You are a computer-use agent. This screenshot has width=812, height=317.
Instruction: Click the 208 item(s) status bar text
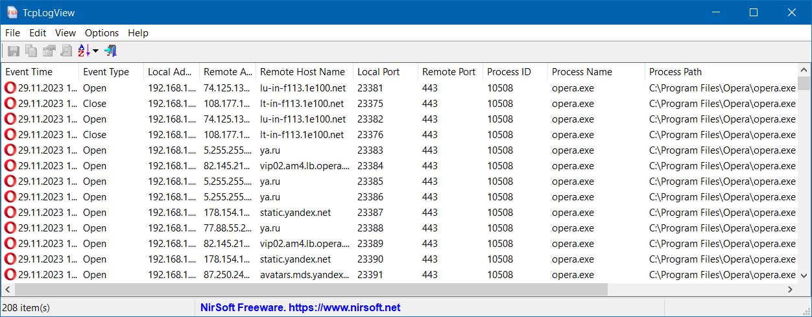click(26, 307)
